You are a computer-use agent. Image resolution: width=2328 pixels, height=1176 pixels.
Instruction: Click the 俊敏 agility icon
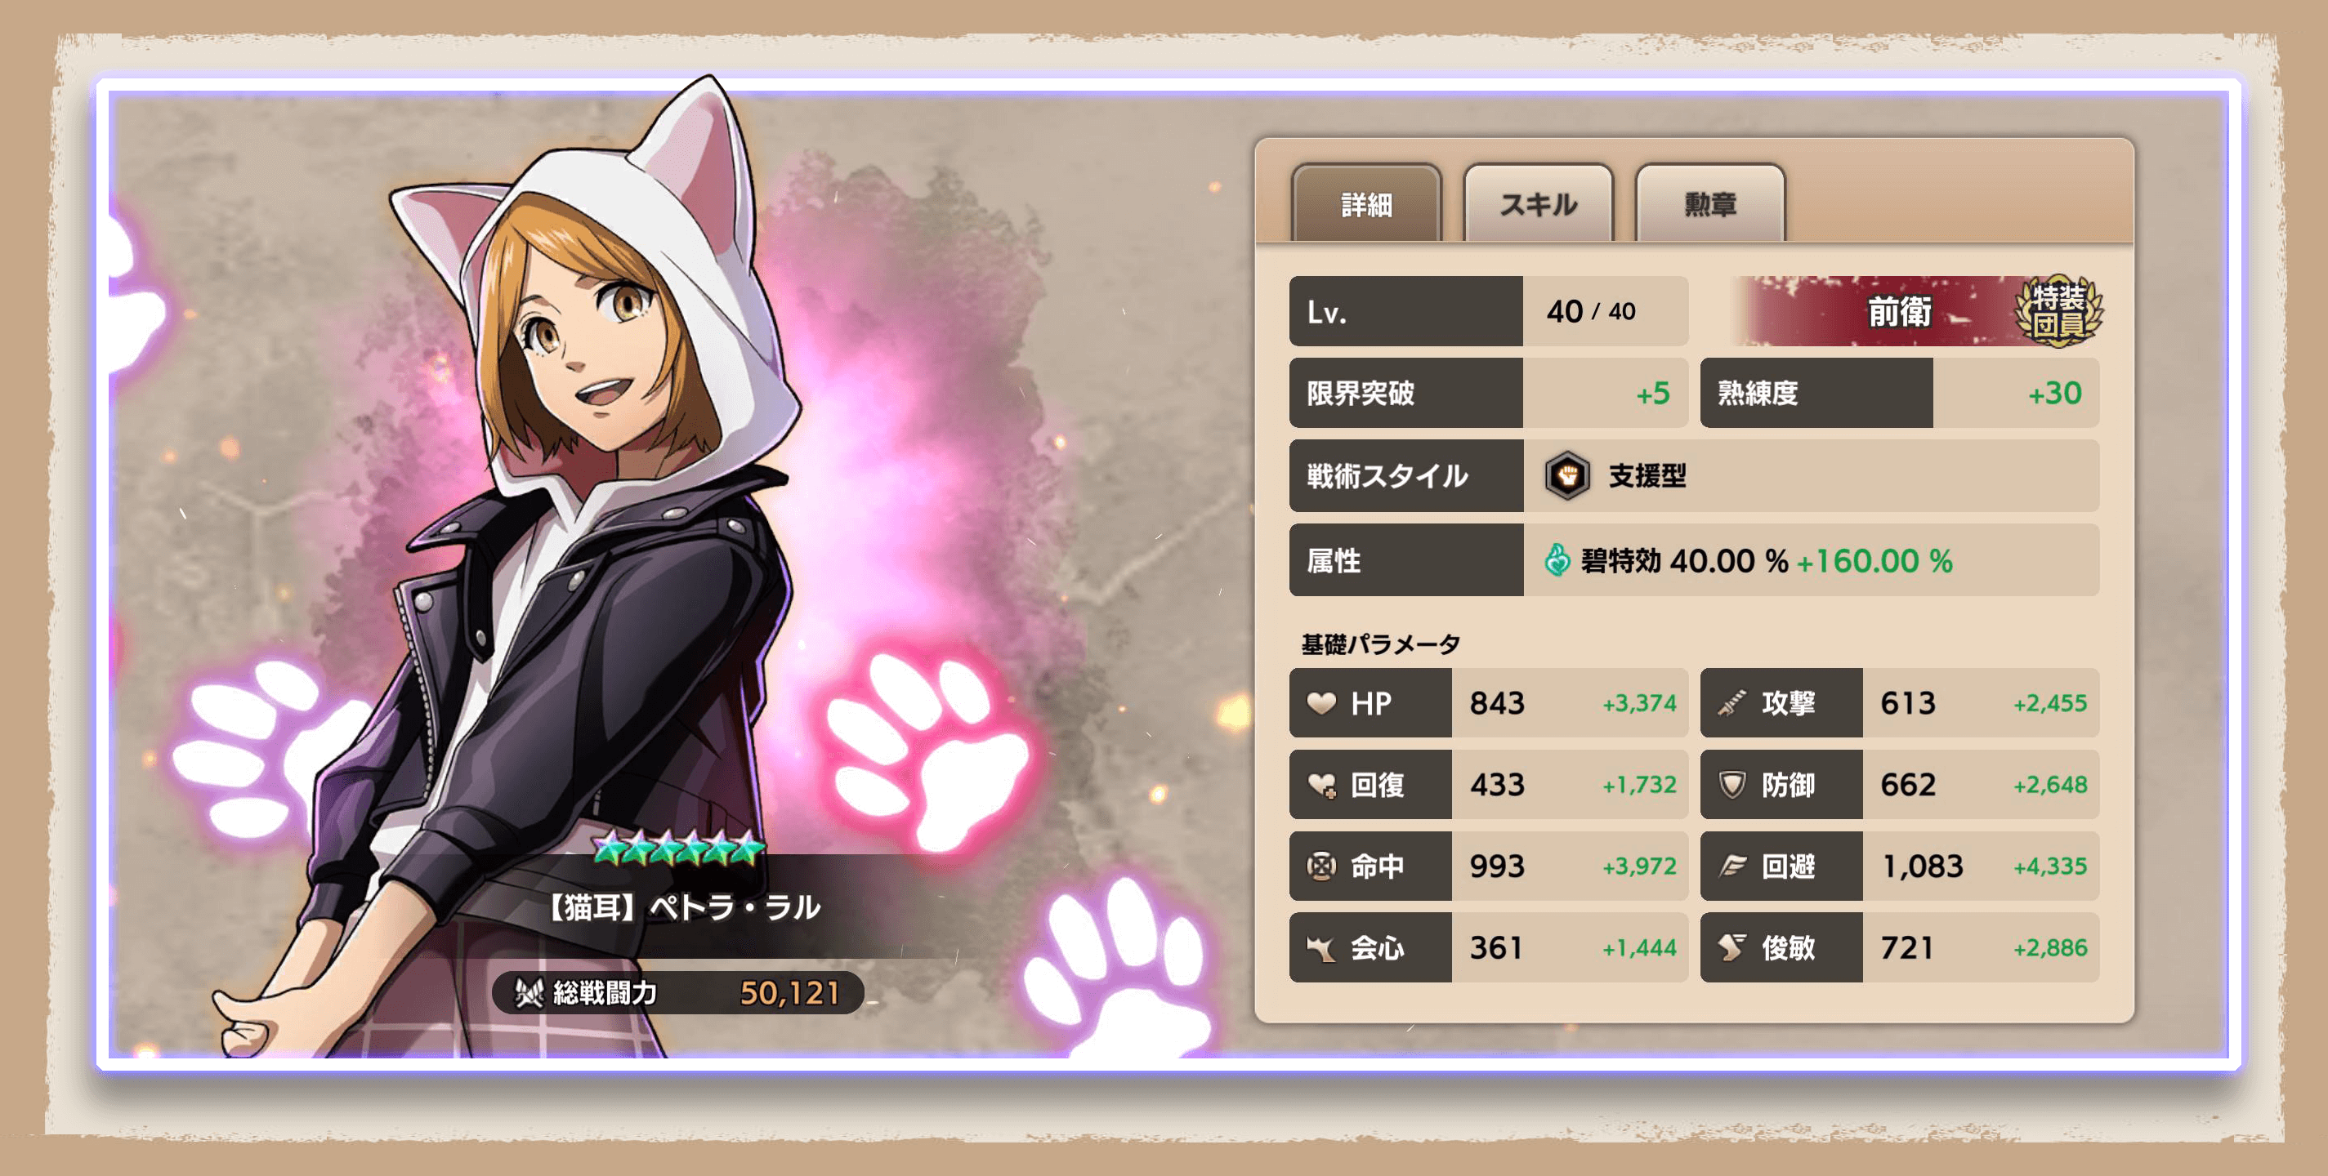click(x=1731, y=947)
